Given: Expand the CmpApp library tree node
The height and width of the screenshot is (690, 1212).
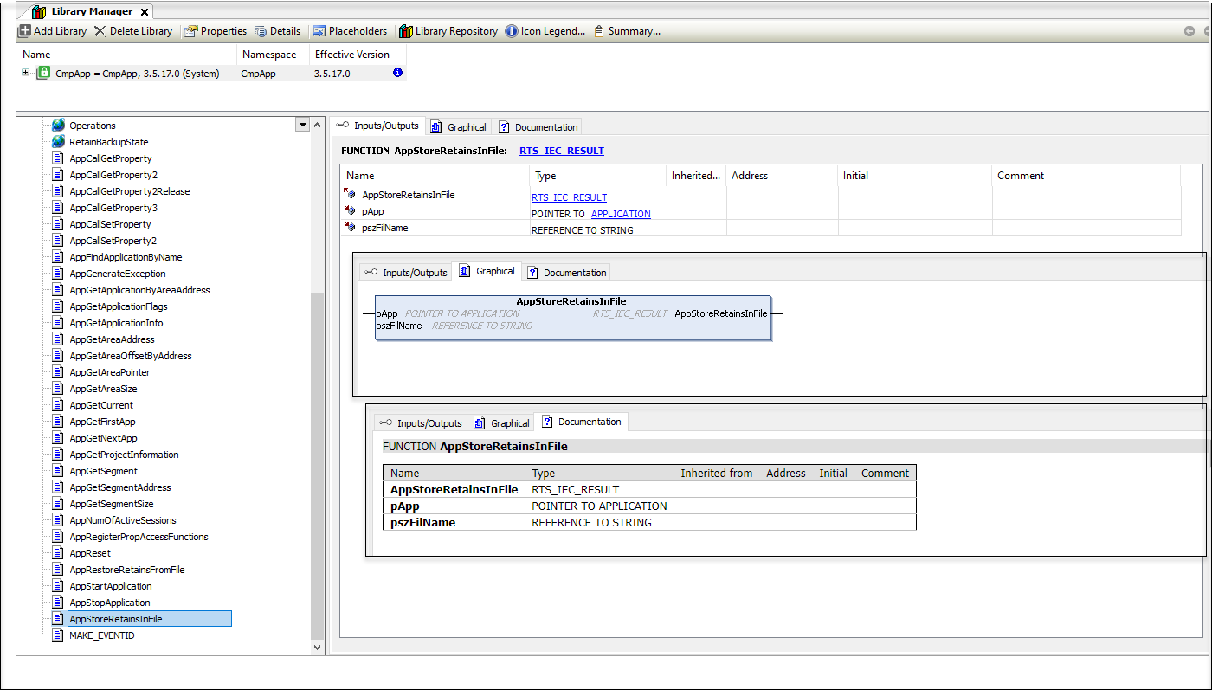Looking at the screenshot, I should coord(26,74).
